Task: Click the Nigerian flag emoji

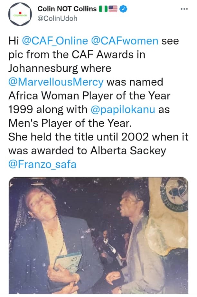Action: [x=103, y=9]
